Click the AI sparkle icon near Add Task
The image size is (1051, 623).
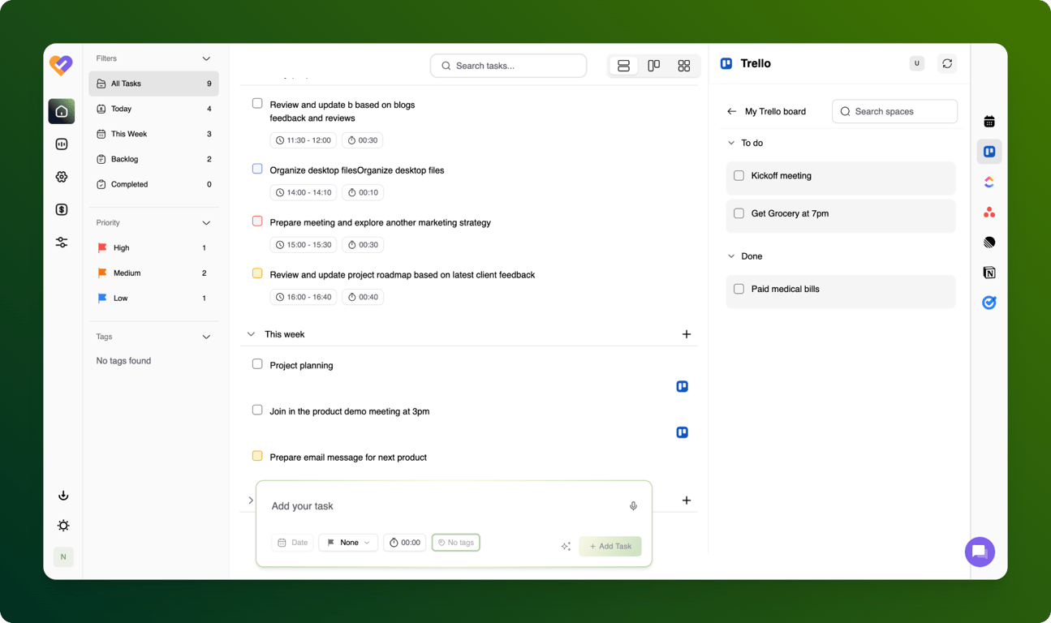[566, 547]
